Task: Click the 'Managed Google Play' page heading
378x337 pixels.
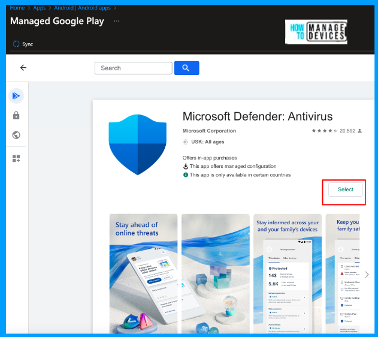Action: (x=57, y=21)
